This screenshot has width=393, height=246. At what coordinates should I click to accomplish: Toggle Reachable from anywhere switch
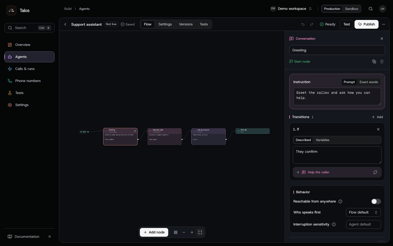click(376, 201)
